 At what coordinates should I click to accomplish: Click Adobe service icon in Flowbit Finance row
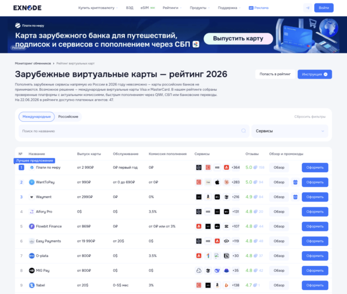click(x=199, y=227)
